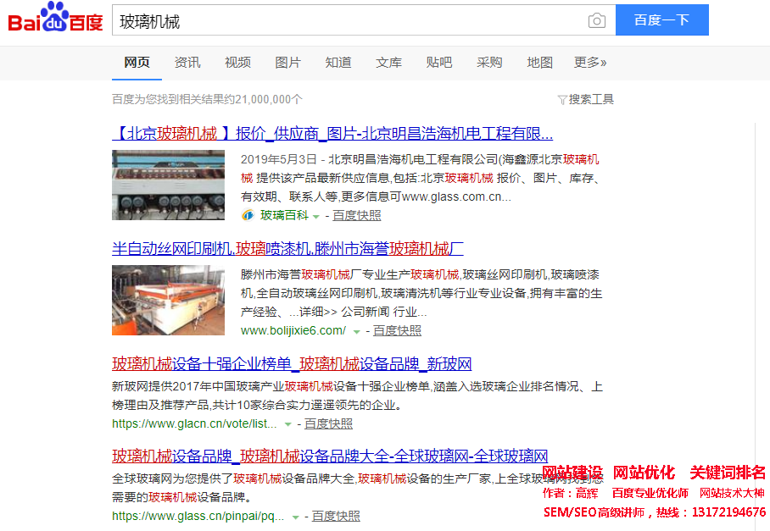Open the 图片 tab
The width and height of the screenshot is (770, 531).
coord(287,63)
